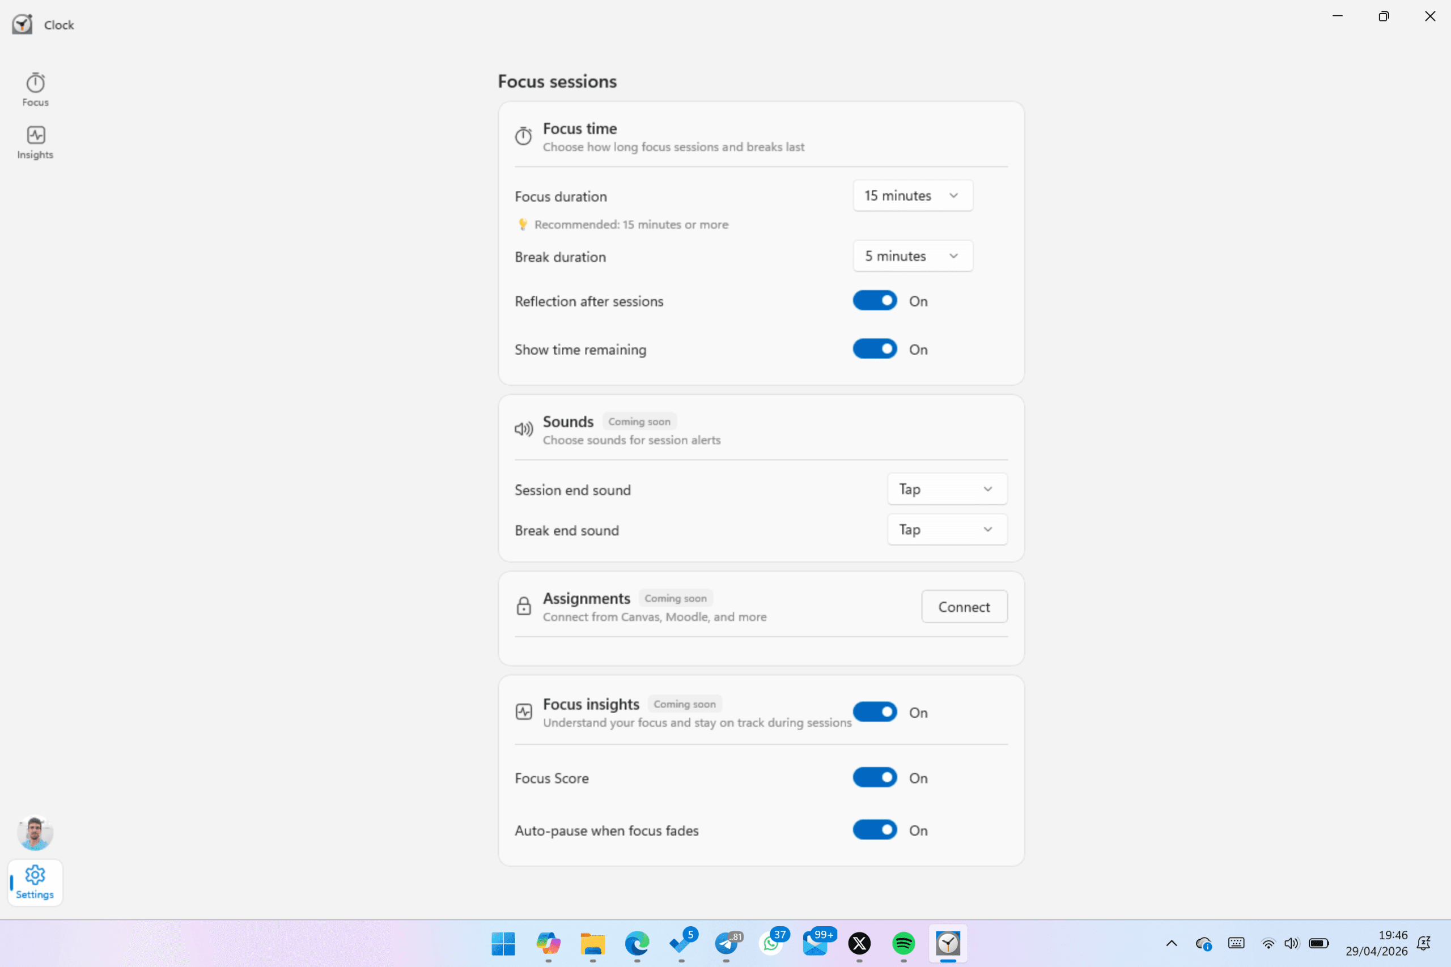Viewport: 1451px width, 967px height.
Task: Disable the Focus Score switch
Action: click(874, 778)
